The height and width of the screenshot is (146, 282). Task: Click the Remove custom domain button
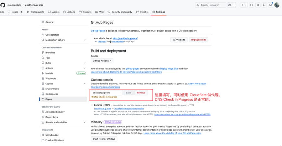(x=141, y=93)
